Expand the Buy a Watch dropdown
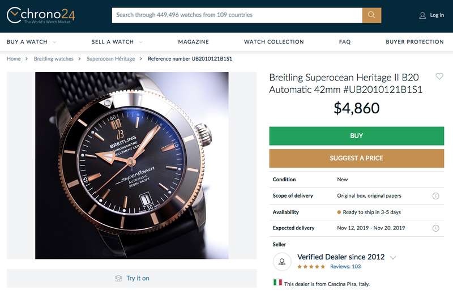Screen dimensions: 453x294 55,42
